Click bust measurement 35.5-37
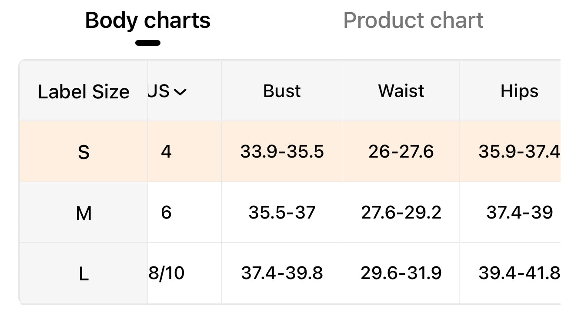561x330 pixels. [x=282, y=212]
